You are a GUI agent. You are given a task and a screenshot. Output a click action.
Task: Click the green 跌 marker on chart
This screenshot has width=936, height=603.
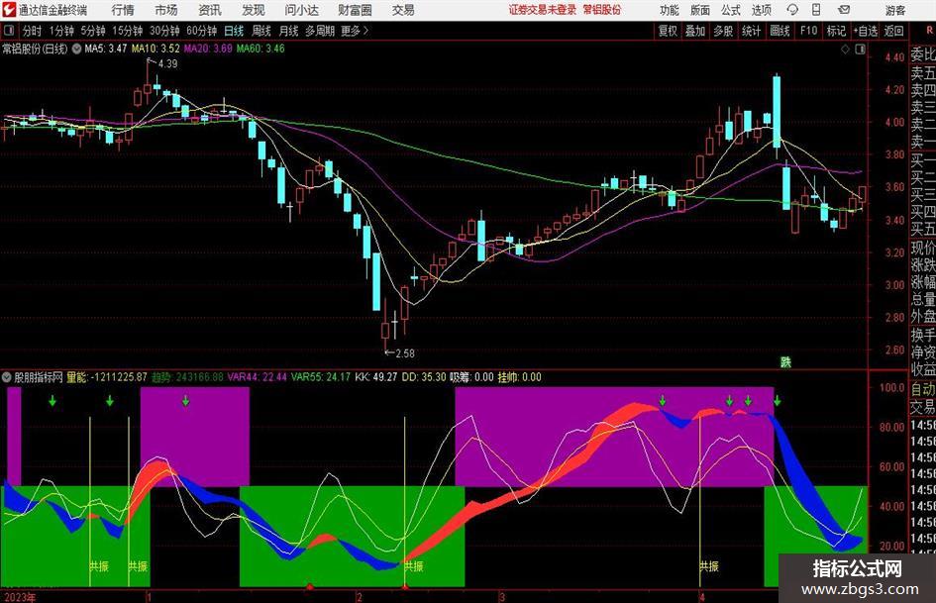click(x=785, y=361)
